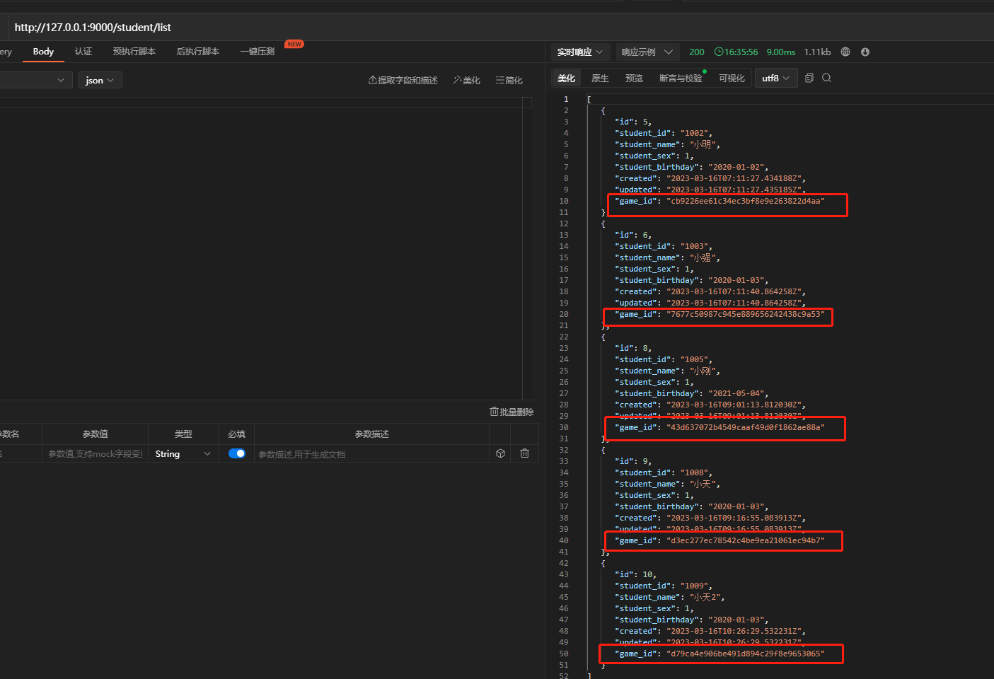This screenshot has width=994, height=679.
Task: Click the globe icon in response bar
Action: (845, 52)
